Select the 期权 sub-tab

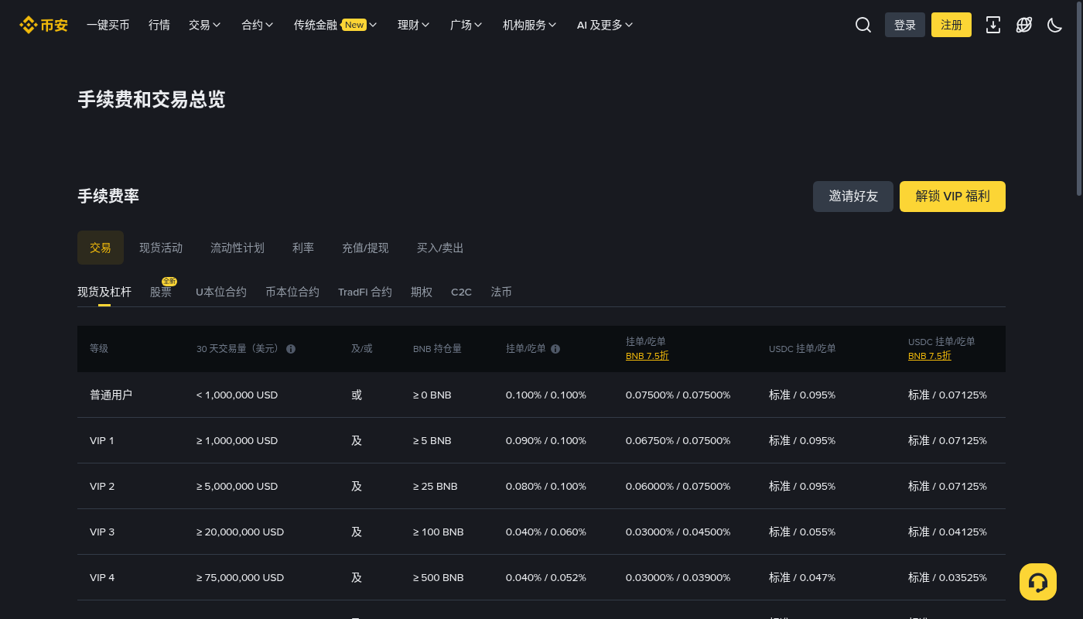click(x=422, y=292)
